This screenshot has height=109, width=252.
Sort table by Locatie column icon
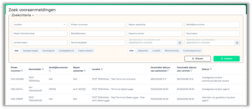pos(102,69)
